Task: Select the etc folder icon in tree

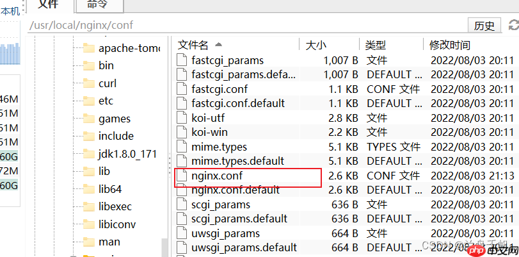Action: point(89,101)
